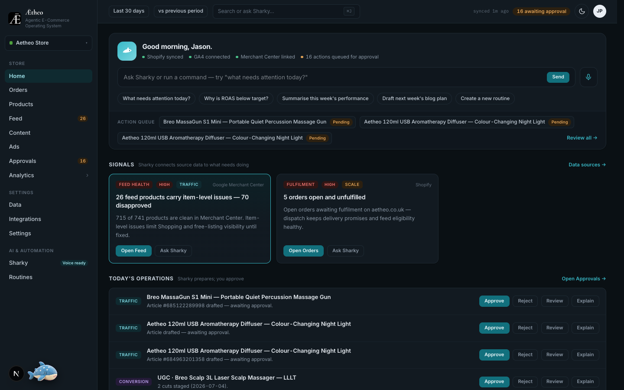Click '26 feed products carry item-level issues' heading
The width and height of the screenshot is (624, 390).
click(x=182, y=201)
